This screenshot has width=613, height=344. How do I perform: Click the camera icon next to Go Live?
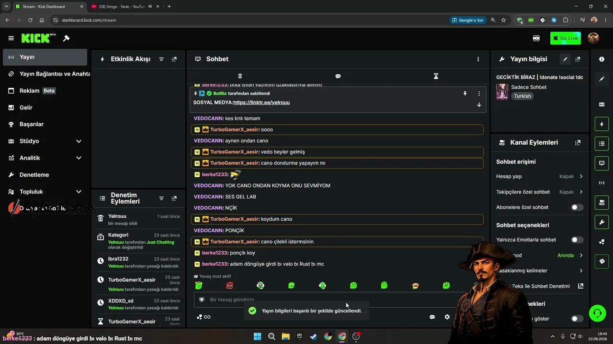536,38
